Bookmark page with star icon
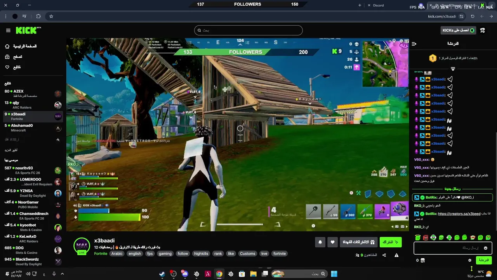This screenshot has width=497, height=280. 51,16
